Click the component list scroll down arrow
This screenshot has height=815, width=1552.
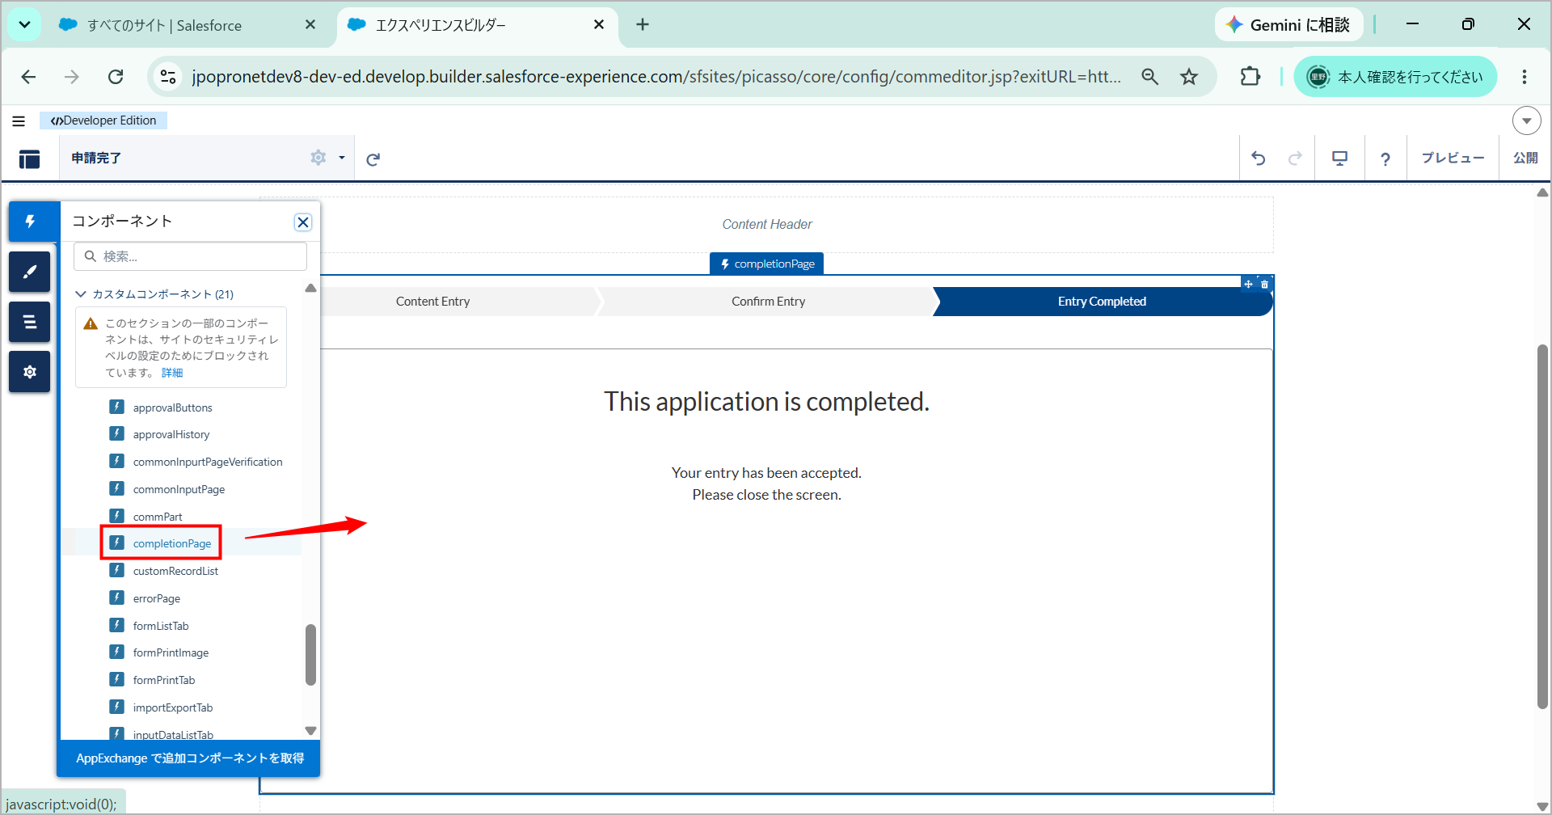click(310, 730)
